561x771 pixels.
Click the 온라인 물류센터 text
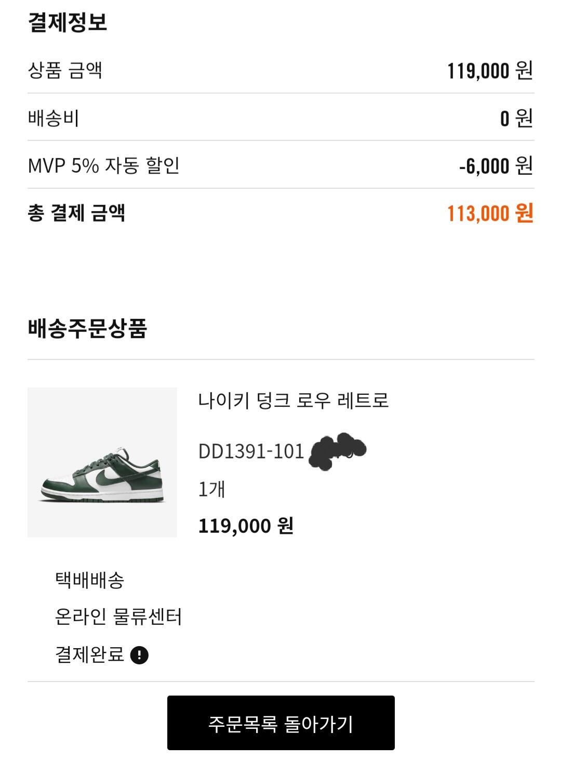tap(118, 616)
